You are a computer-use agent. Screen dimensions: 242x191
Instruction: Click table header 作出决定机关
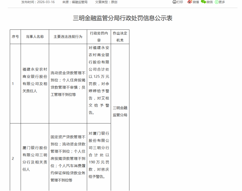(x=120, y=37)
